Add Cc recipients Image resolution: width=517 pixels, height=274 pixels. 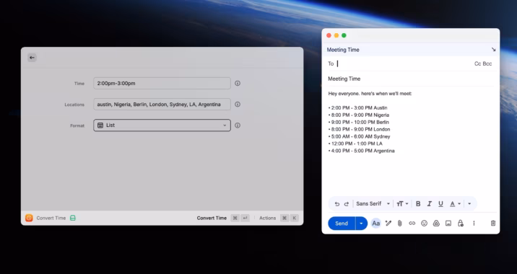click(478, 63)
